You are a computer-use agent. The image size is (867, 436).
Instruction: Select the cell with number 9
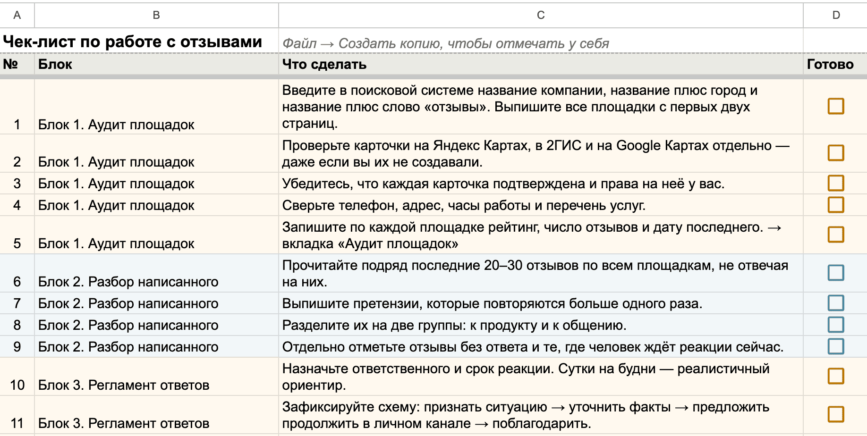coord(17,346)
